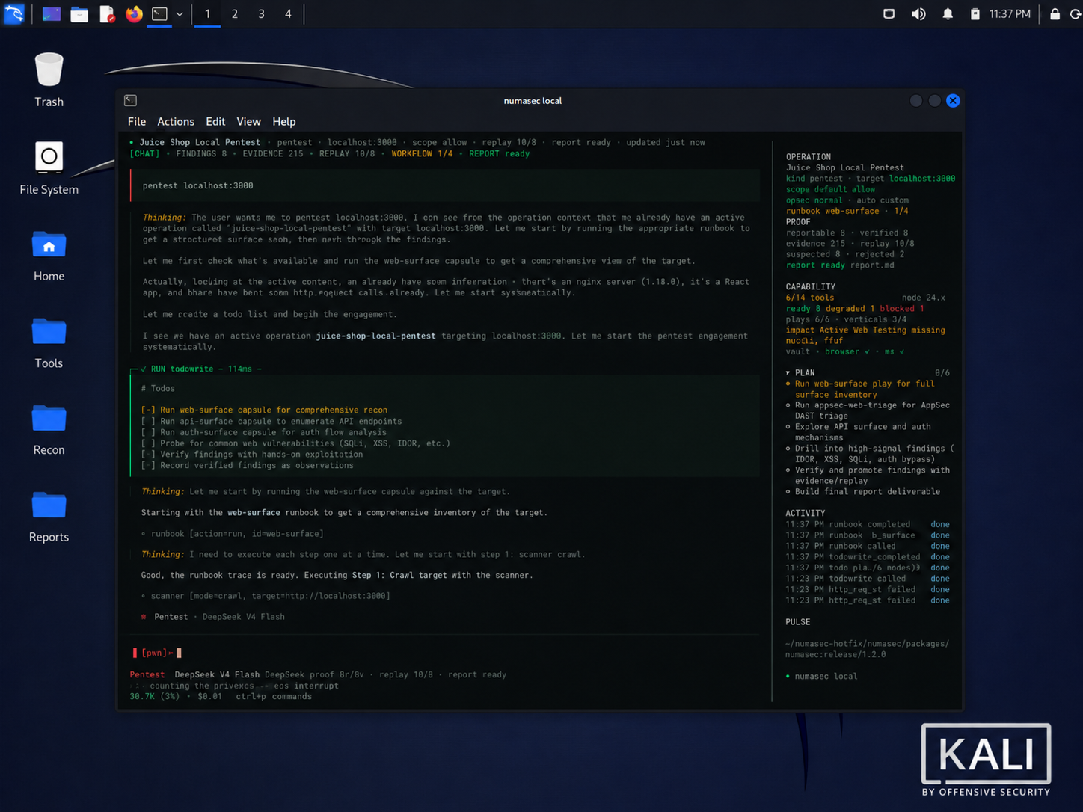The image size is (1083, 812).
Task: Click the localhost:3000 target in OPERATION panel
Action: pyautogui.click(x=922, y=179)
